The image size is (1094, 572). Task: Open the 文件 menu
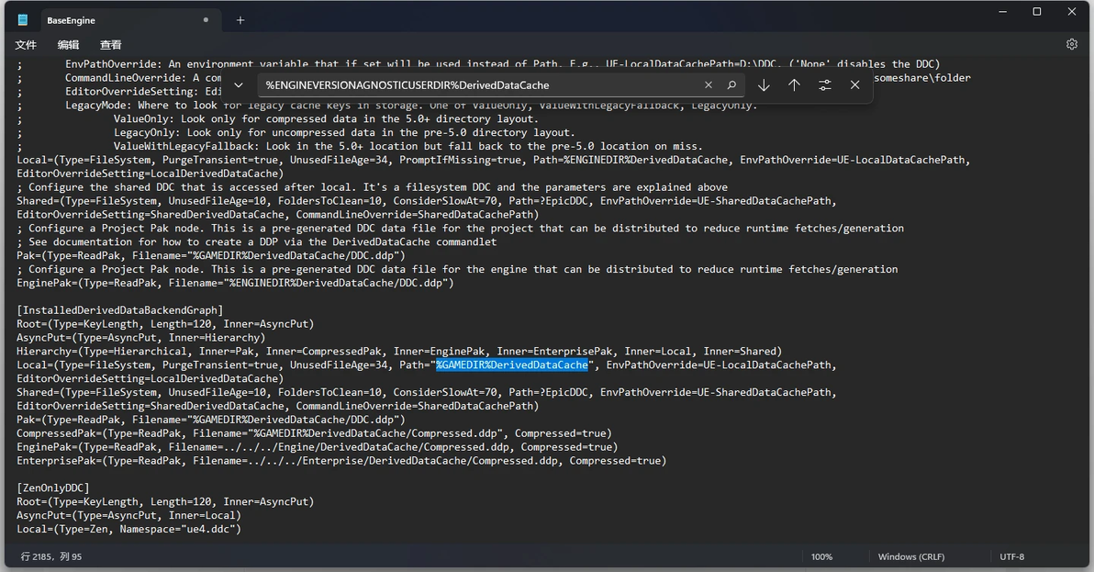(26, 45)
